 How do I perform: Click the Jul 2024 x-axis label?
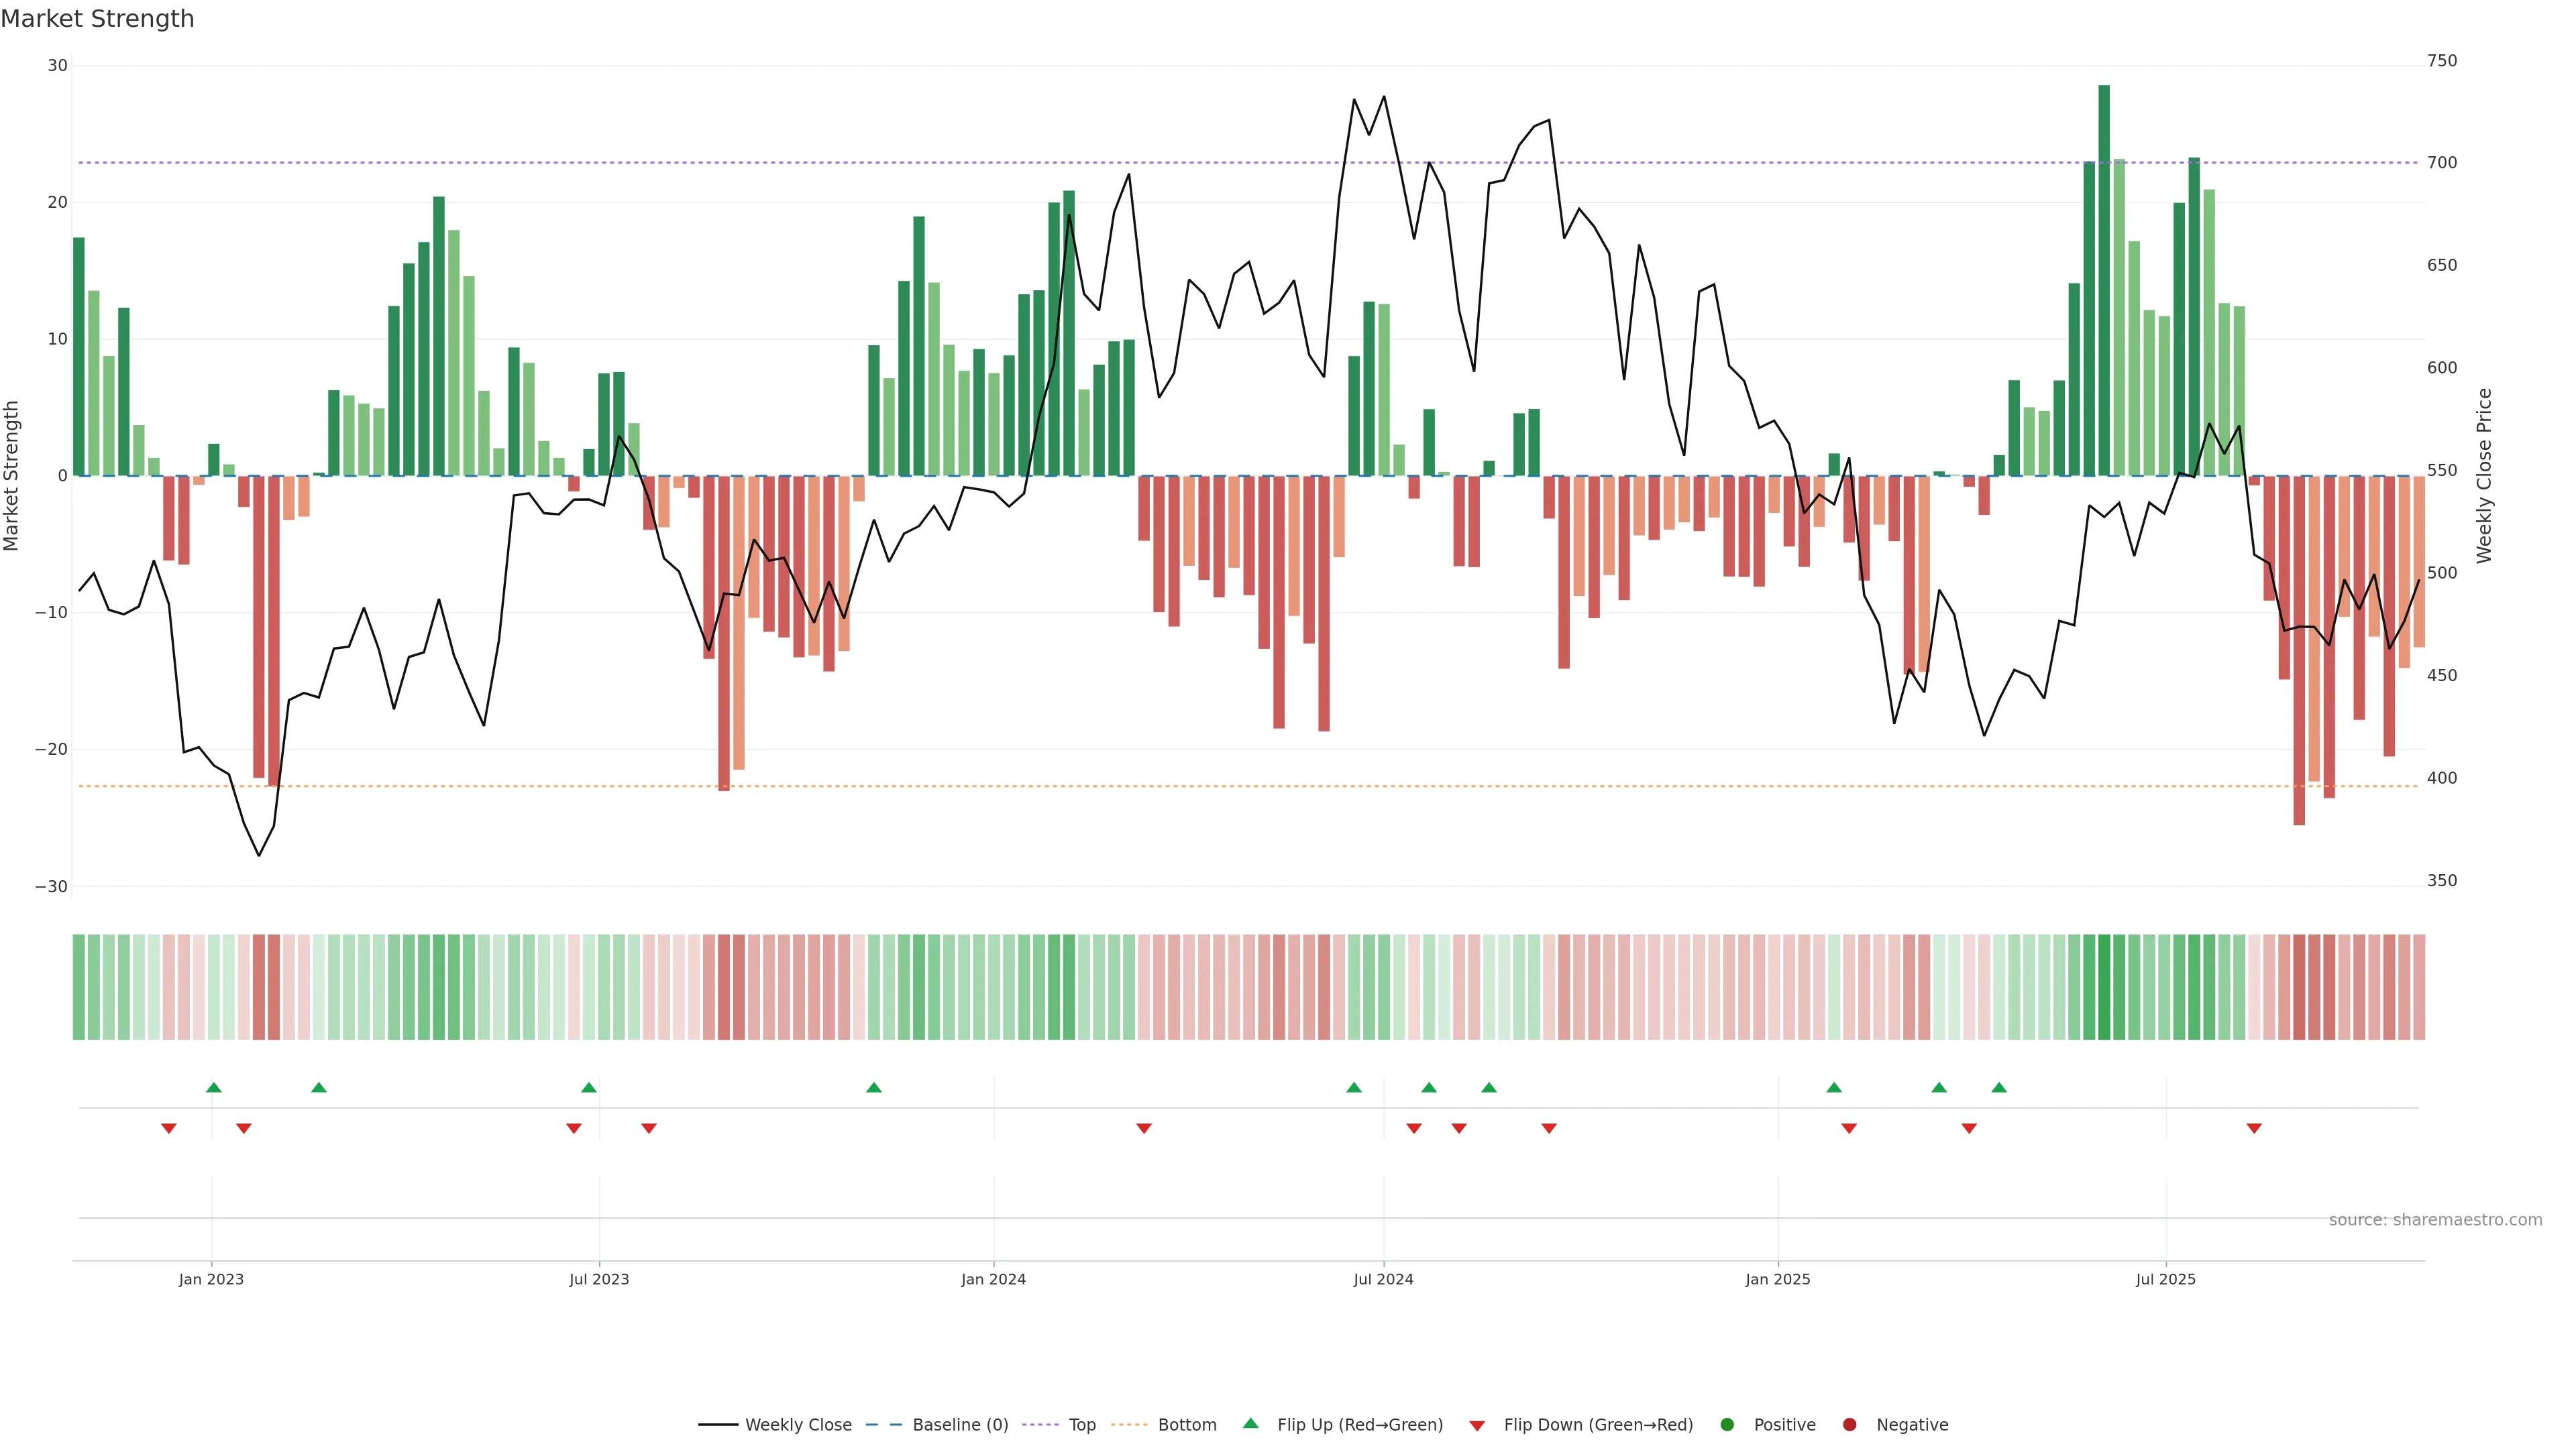(1383, 1279)
